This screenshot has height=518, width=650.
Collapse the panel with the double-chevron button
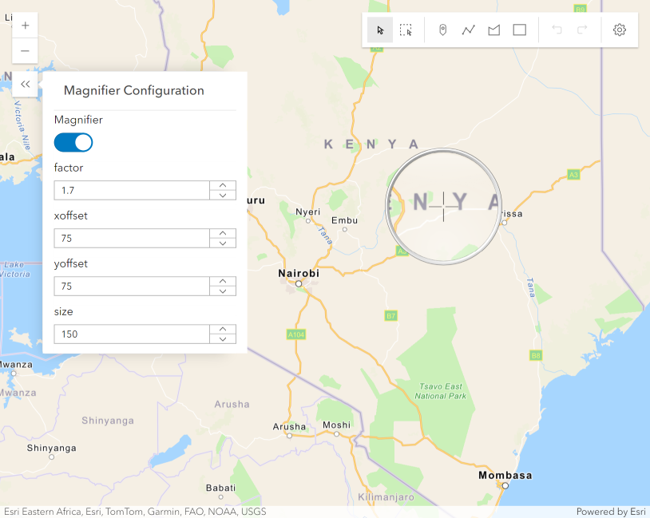point(25,84)
